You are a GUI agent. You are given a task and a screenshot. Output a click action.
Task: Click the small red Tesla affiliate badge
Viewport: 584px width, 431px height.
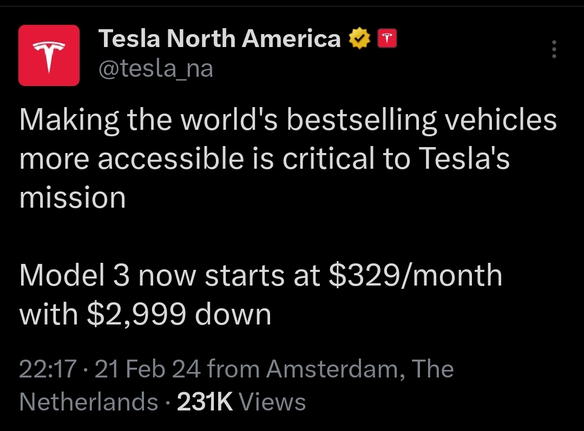pyautogui.click(x=388, y=38)
